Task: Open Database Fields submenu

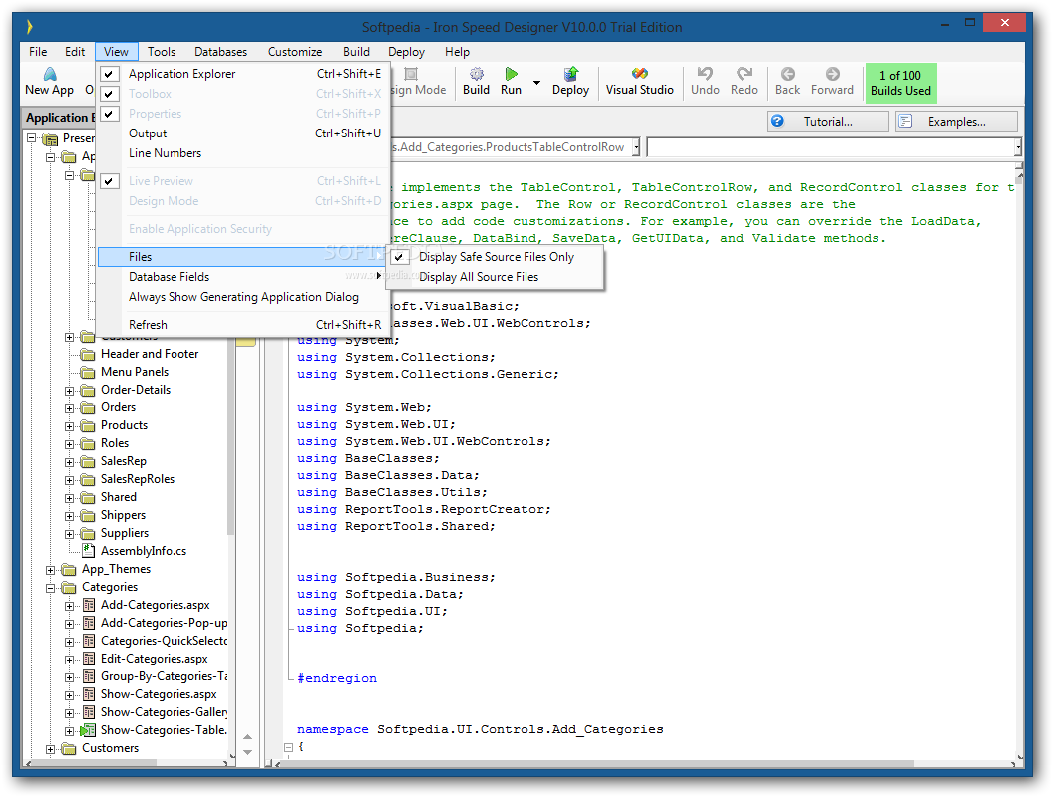Action: pos(243,277)
